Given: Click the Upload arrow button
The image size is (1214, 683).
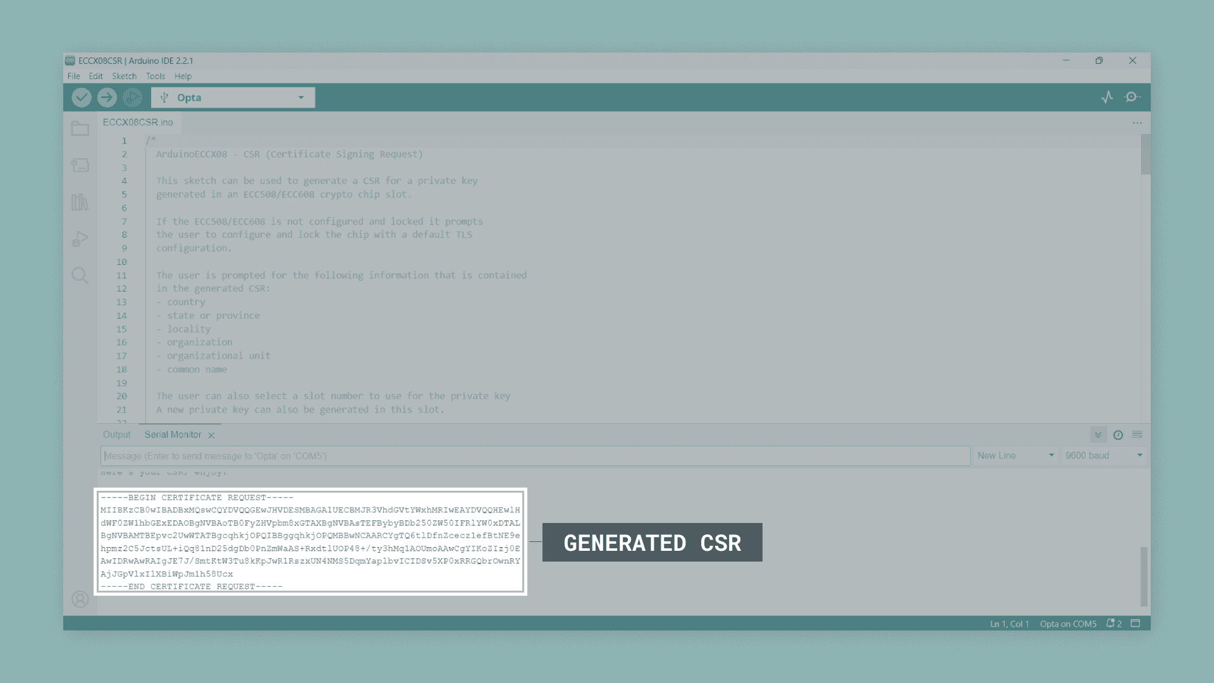Looking at the screenshot, I should tap(107, 97).
